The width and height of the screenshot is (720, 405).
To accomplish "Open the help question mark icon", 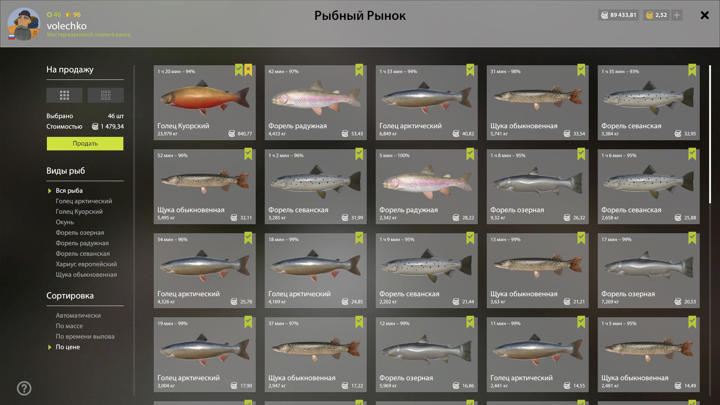I will tap(24, 388).
